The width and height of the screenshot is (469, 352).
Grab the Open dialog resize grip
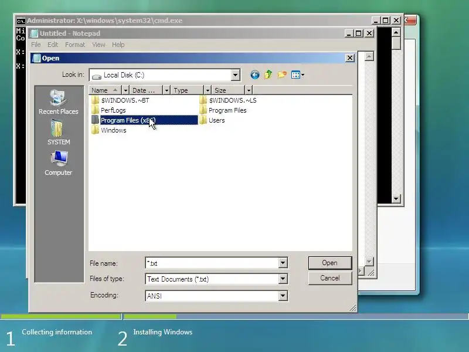(353, 307)
